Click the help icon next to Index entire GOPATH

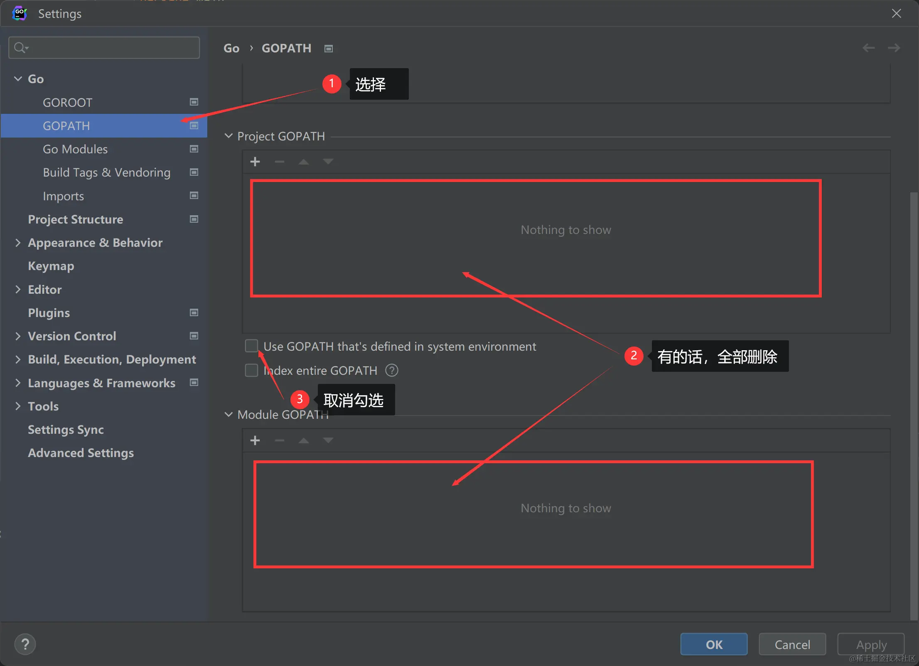click(x=391, y=370)
